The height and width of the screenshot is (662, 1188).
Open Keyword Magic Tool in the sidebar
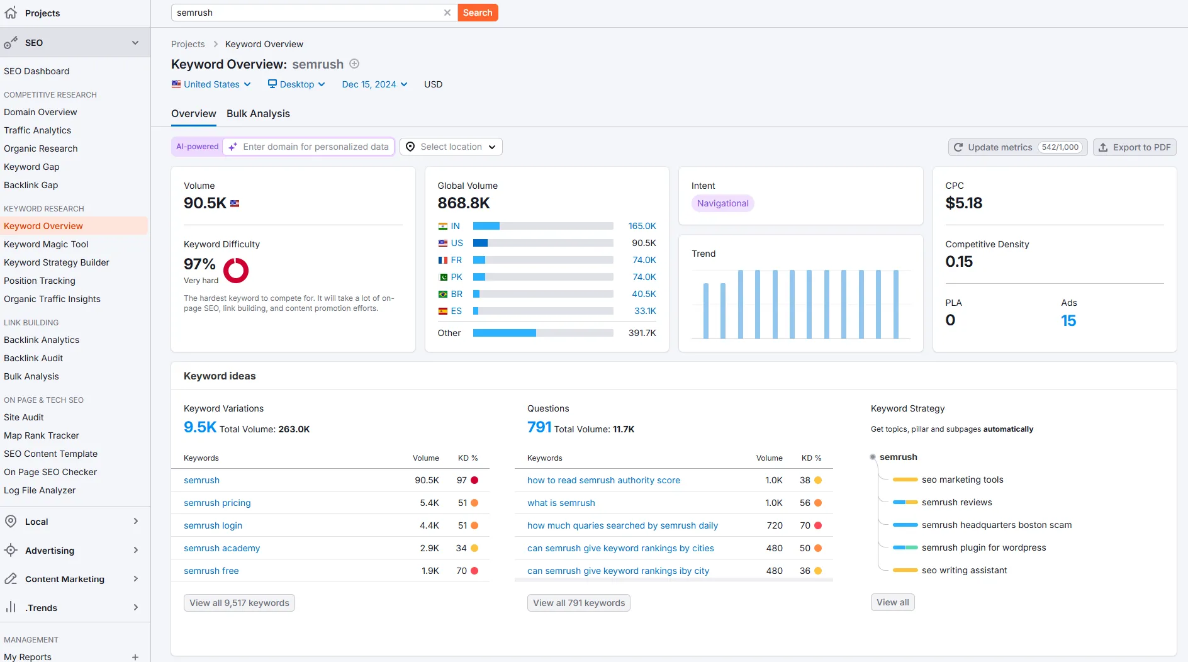46,244
